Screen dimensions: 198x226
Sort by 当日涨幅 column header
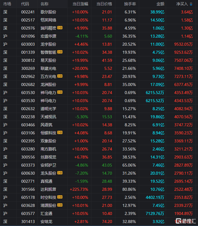click(80, 4)
